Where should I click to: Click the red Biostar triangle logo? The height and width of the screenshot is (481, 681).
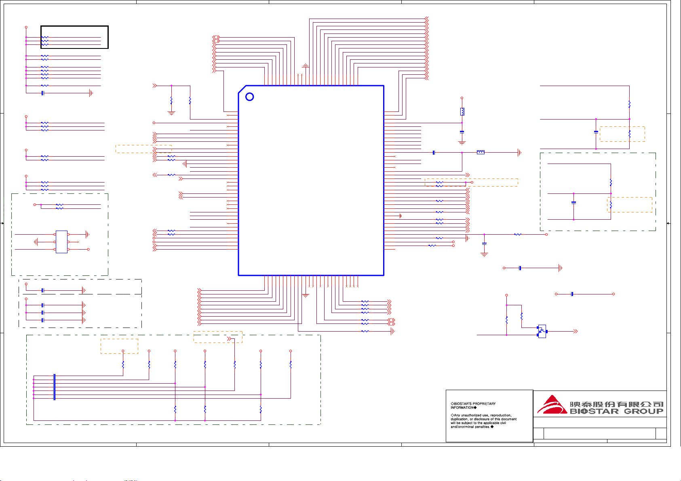(552, 405)
